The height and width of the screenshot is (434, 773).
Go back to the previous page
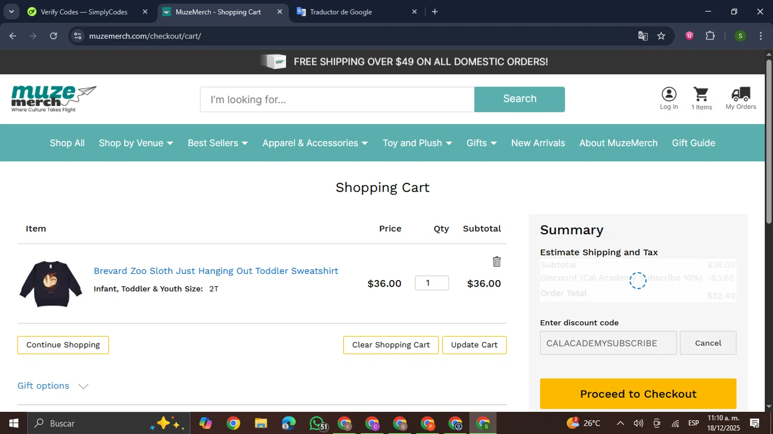click(x=13, y=36)
